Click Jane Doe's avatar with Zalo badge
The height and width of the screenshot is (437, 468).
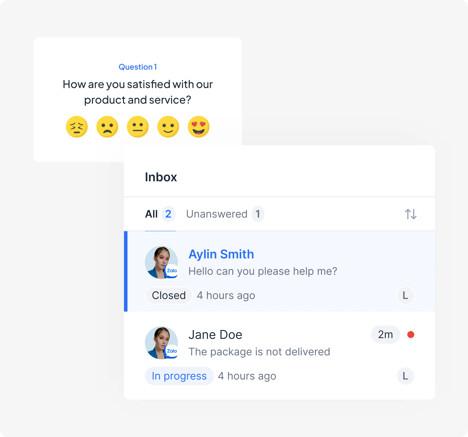(161, 343)
